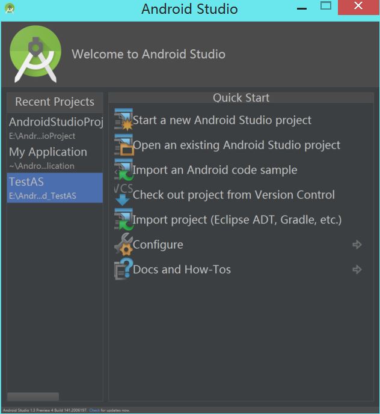Select 'Import an Android code sample' text
This screenshot has height=414, width=380.
[215, 170]
